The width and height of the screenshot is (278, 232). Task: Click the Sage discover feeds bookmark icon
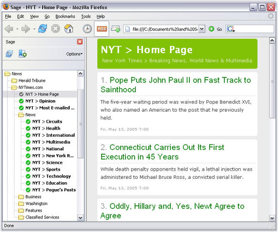[22, 54]
